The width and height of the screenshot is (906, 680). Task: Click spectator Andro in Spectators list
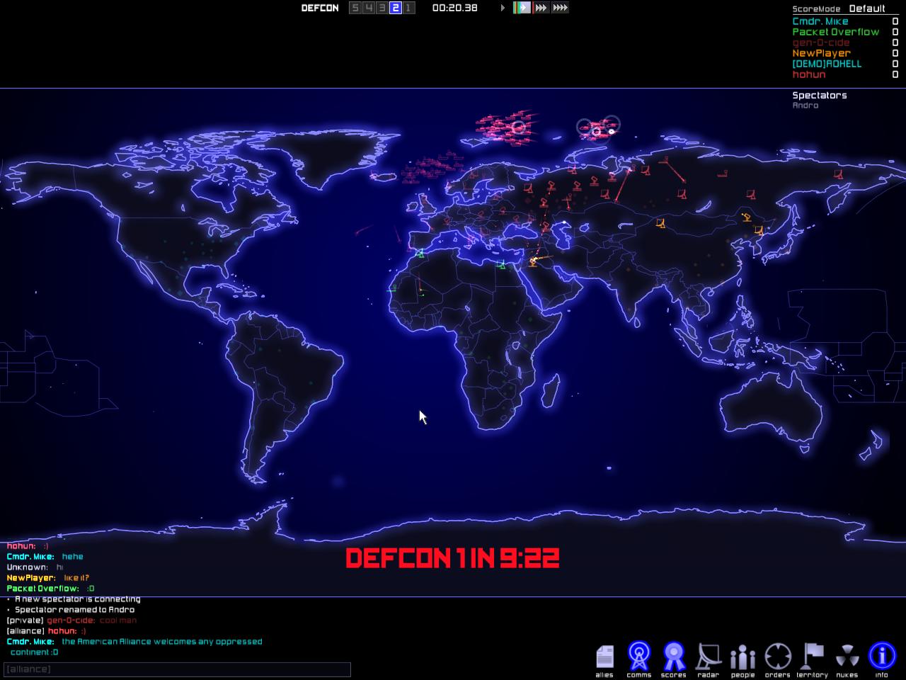[805, 106]
